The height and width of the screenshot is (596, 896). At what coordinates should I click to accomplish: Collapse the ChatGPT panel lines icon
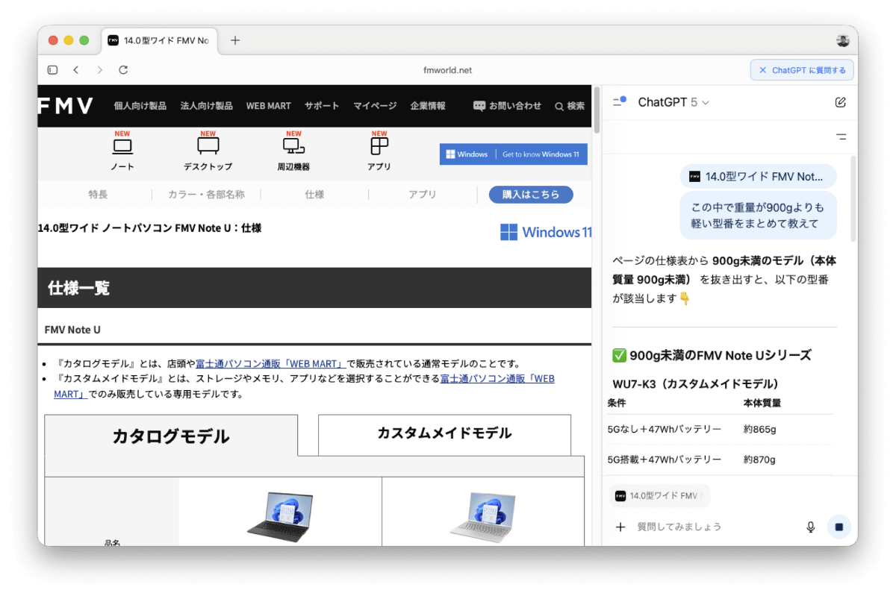pos(841,137)
